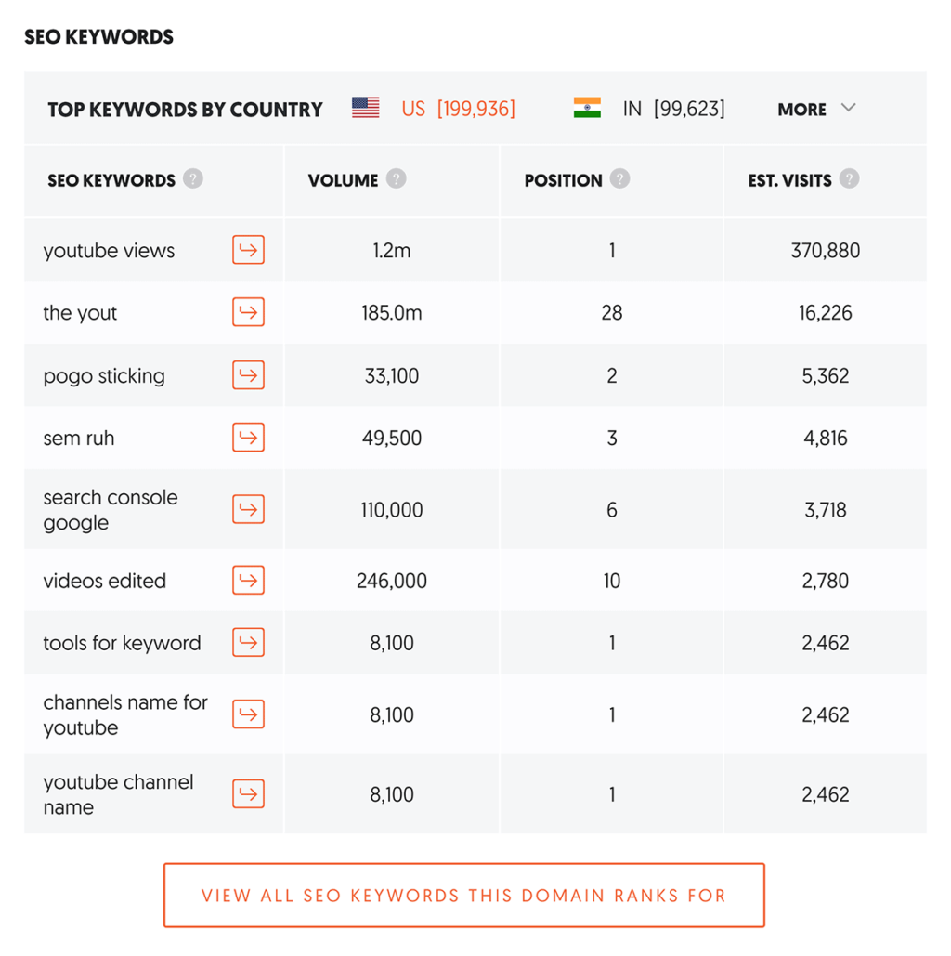Open 'search console google' arrow icon
The height and width of the screenshot is (956, 951).
(248, 509)
